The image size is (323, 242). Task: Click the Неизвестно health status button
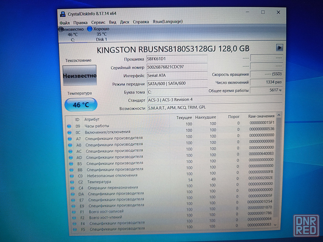(x=80, y=76)
